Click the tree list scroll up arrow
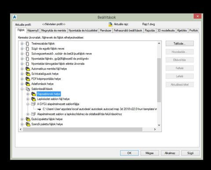Image resolution: width=211 pixels, height=170 pixels. tap(159, 43)
